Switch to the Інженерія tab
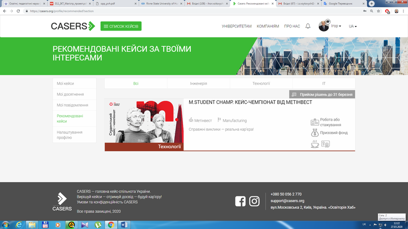Screen dimensions: 408x229 click(x=198, y=83)
